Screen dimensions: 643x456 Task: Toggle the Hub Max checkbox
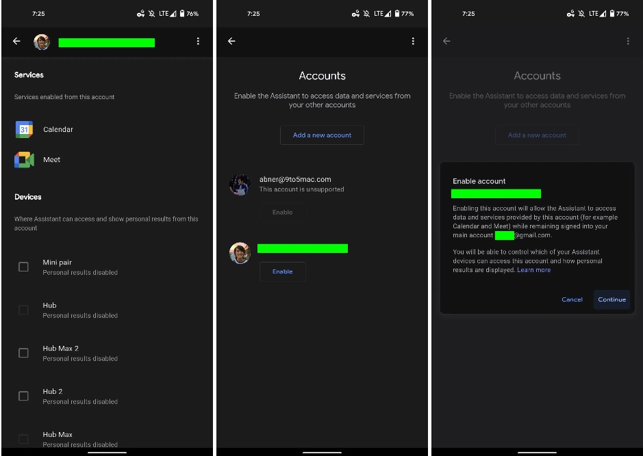23,439
